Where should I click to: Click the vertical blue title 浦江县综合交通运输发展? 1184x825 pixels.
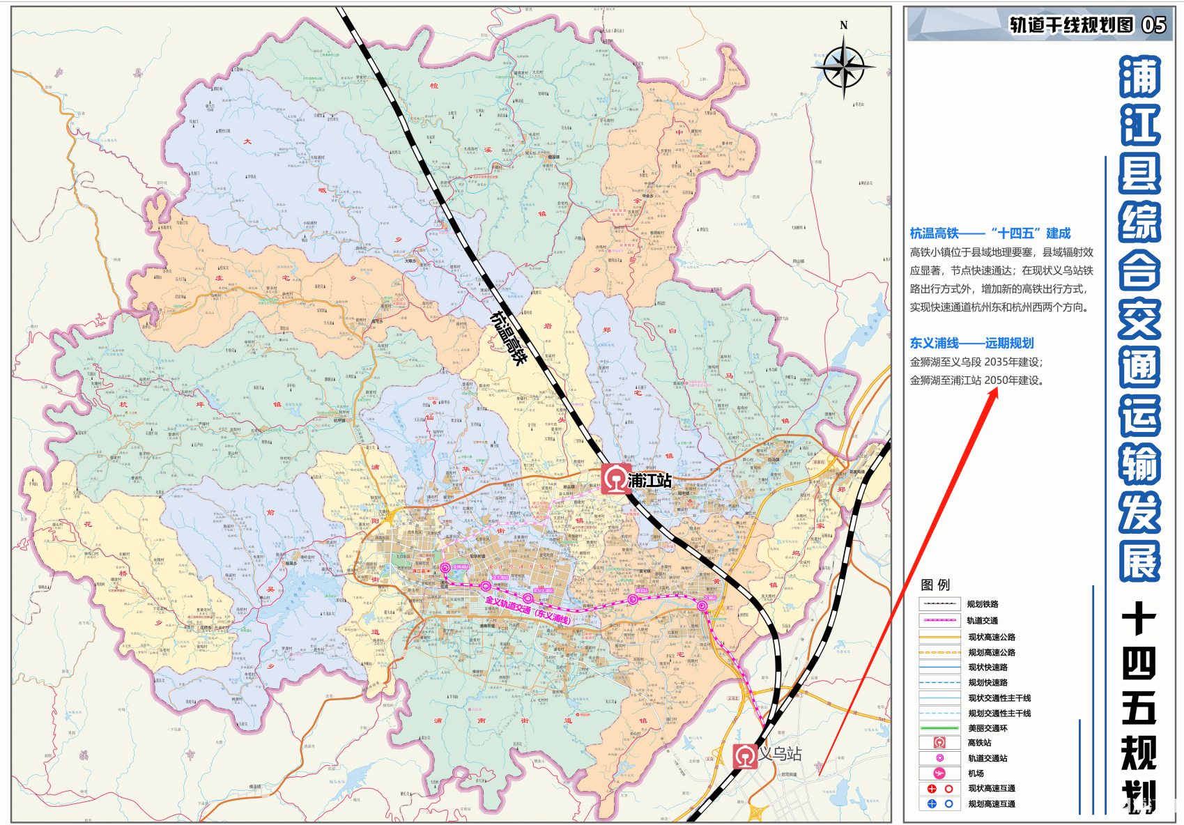pos(1140,319)
